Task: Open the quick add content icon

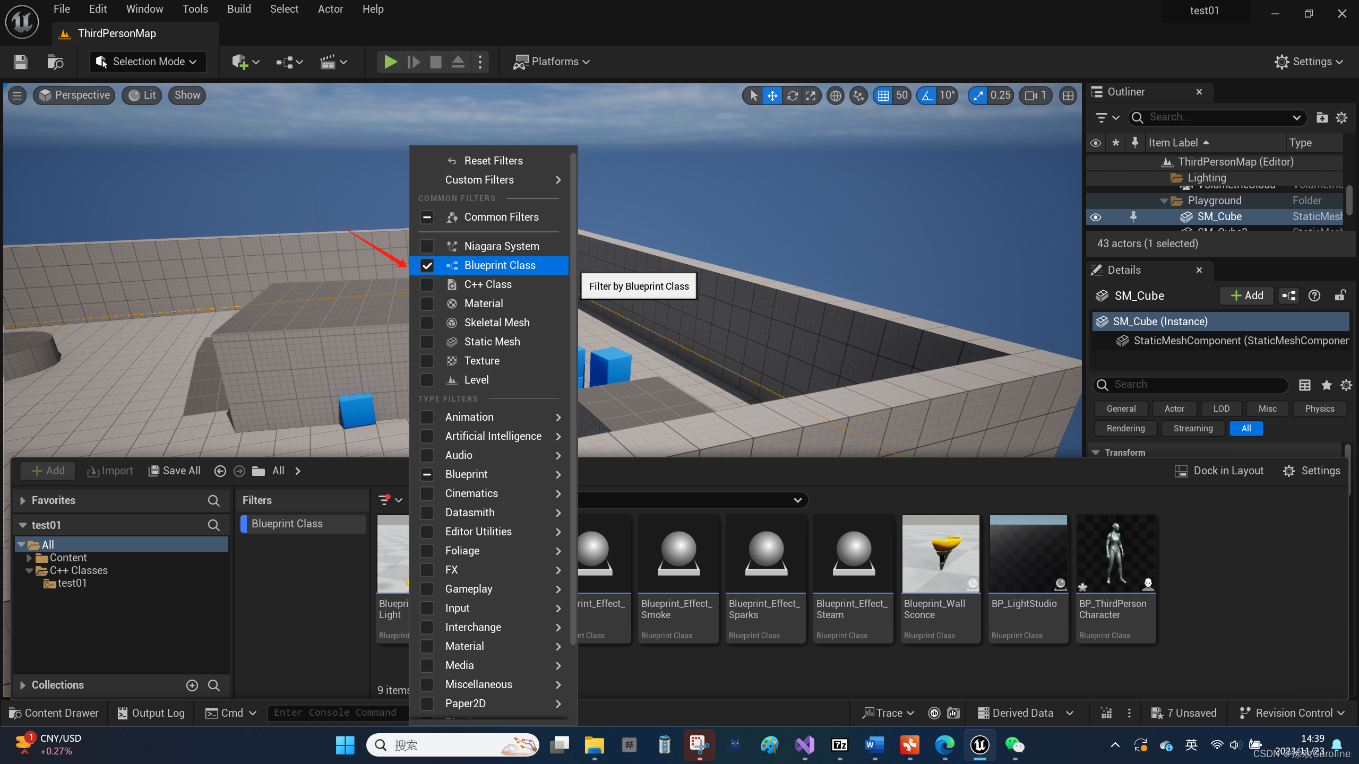Action: pos(239,62)
